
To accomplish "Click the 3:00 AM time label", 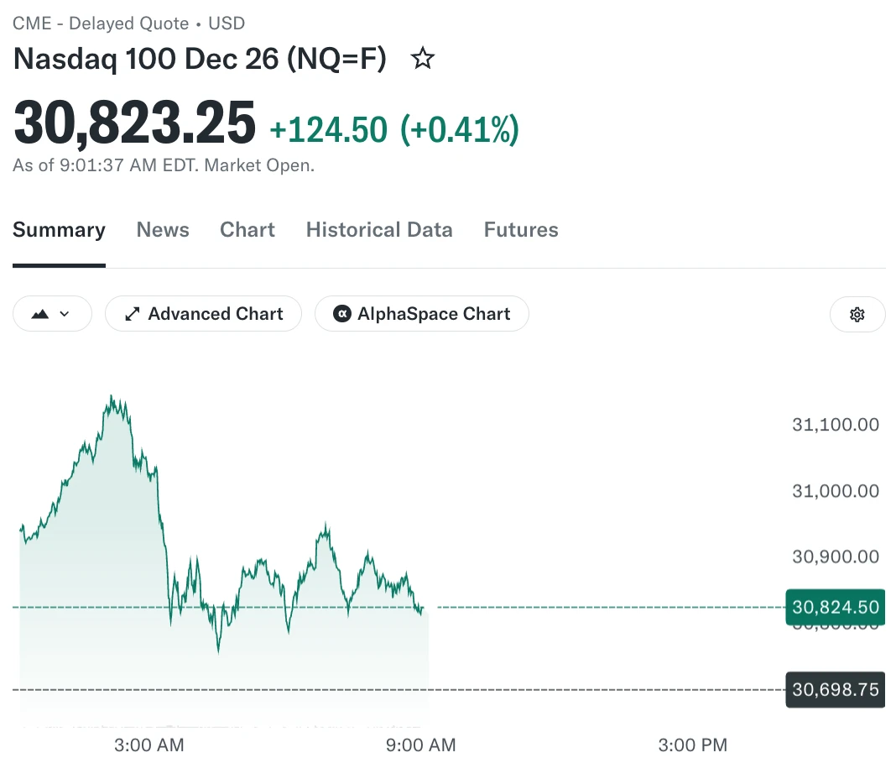I will [149, 745].
